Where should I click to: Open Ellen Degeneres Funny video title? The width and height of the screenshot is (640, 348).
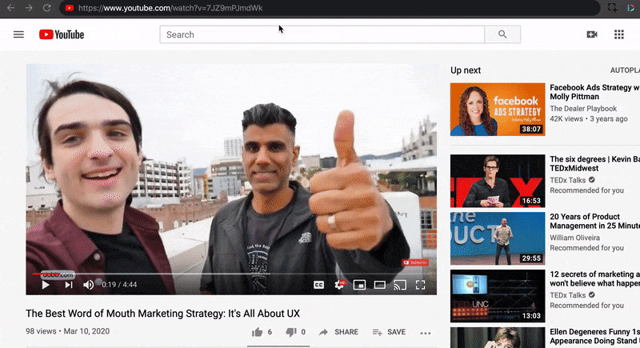(594, 336)
